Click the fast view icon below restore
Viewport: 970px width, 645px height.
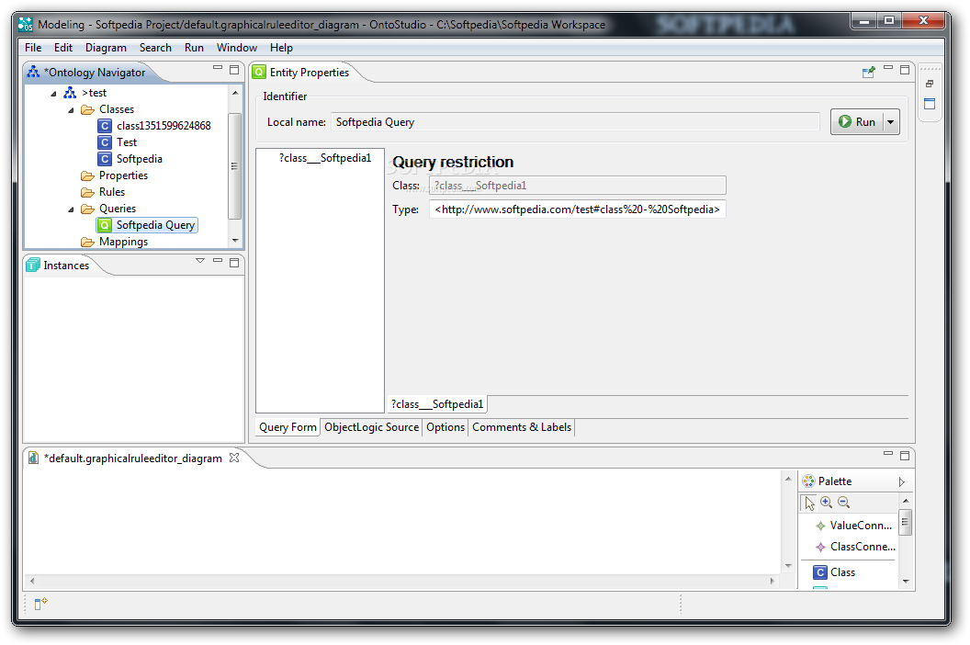click(930, 104)
